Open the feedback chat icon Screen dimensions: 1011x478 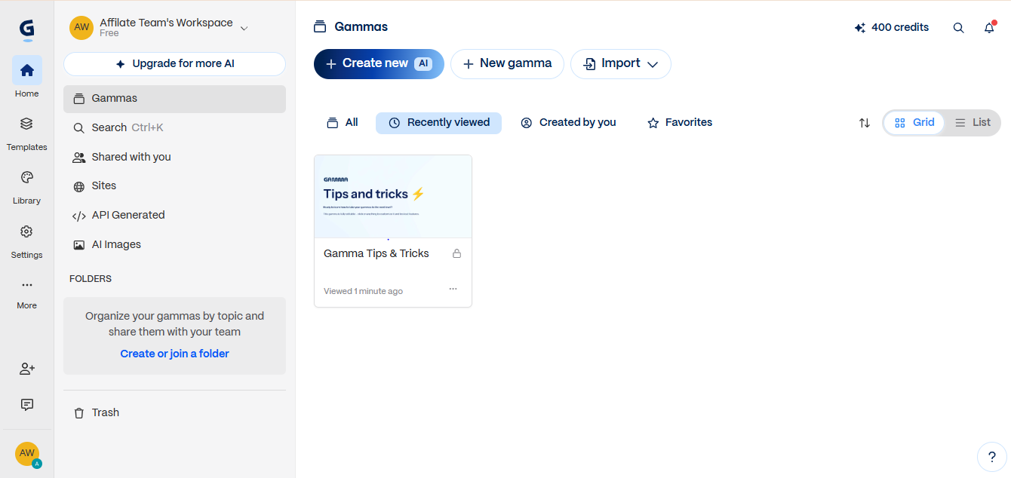pos(27,405)
